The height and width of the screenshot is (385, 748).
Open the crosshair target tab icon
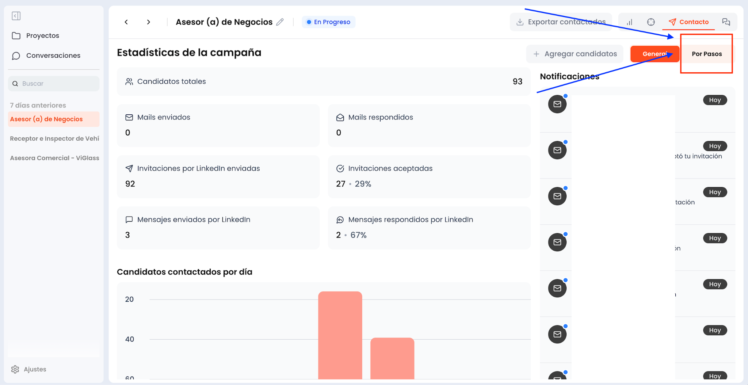point(651,22)
